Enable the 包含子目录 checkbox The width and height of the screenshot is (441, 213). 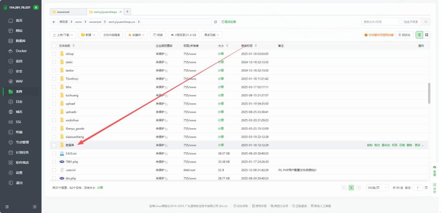pos(401,22)
